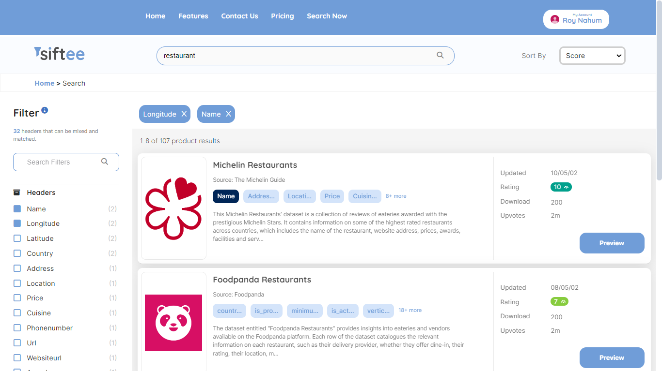Click the siftee logo
Viewport: 662px width, 371px height.
coord(59,54)
